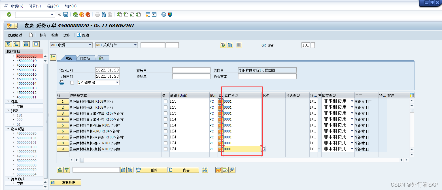Click the orange Exit icon
The image size is (442, 190).
point(82,14)
